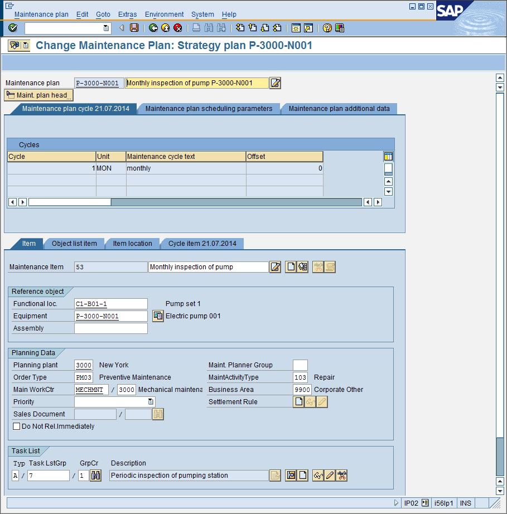This screenshot has height=514, width=507.
Task: Click the Find binoculars icon
Action: (x=209, y=28)
